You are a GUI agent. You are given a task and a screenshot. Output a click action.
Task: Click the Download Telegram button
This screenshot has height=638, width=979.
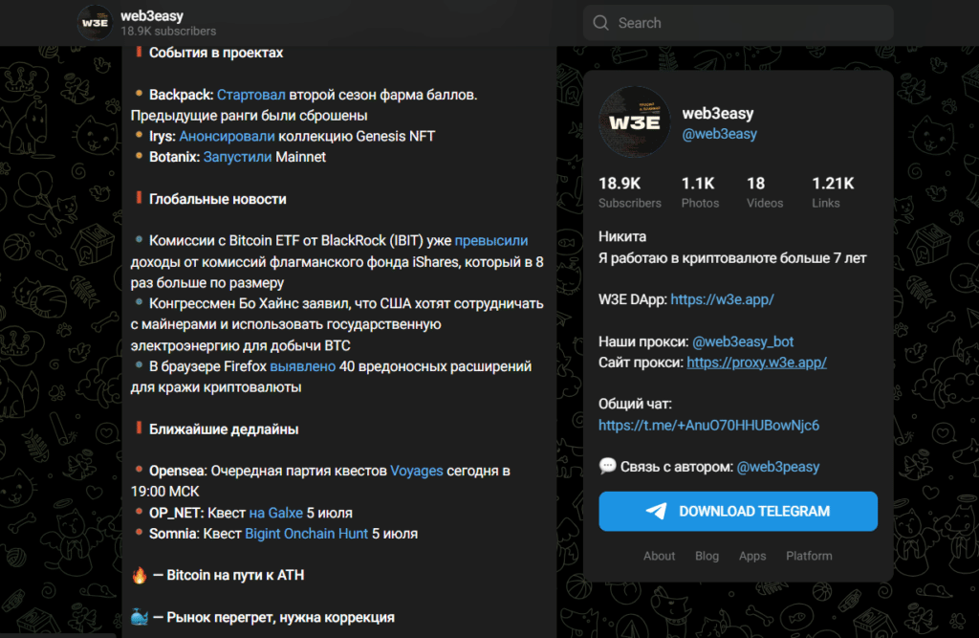click(738, 511)
